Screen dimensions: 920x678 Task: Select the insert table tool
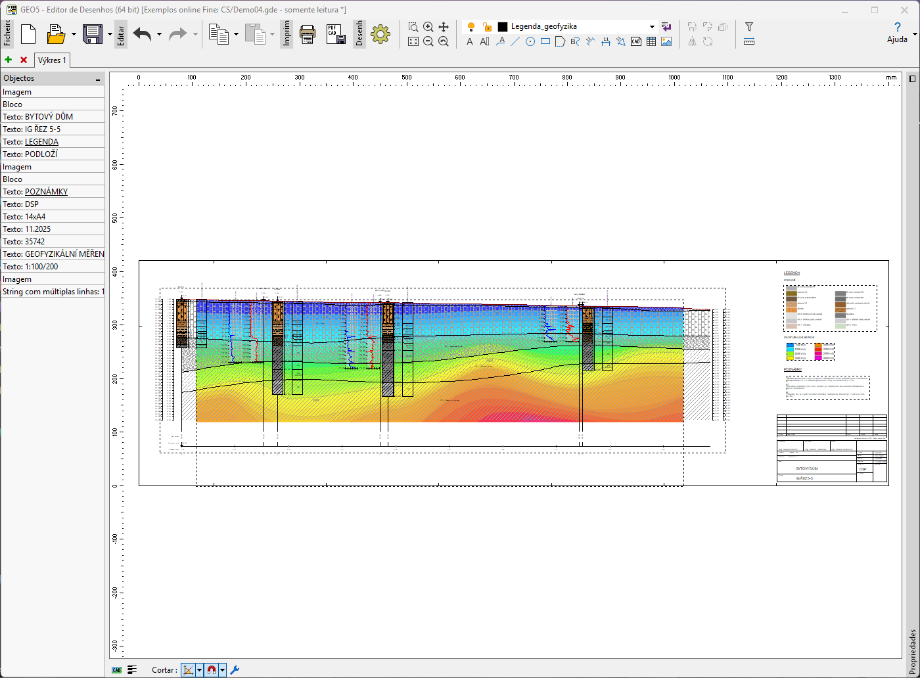pos(651,41)
